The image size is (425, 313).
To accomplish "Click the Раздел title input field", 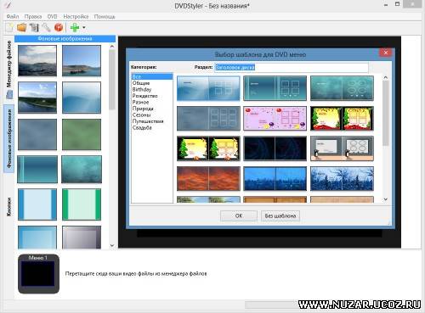I will (x=292, y=67).
